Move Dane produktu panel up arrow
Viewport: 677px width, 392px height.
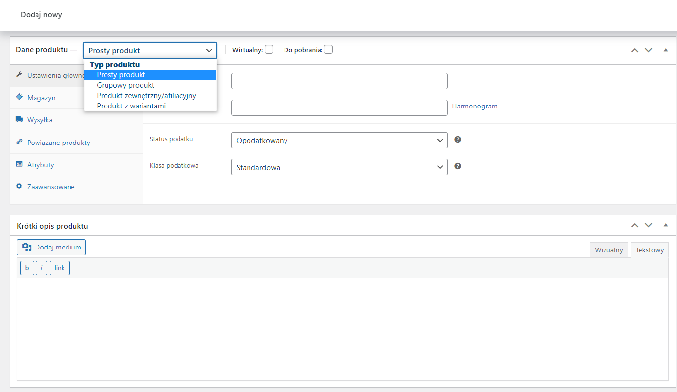(x=635, y=50)
